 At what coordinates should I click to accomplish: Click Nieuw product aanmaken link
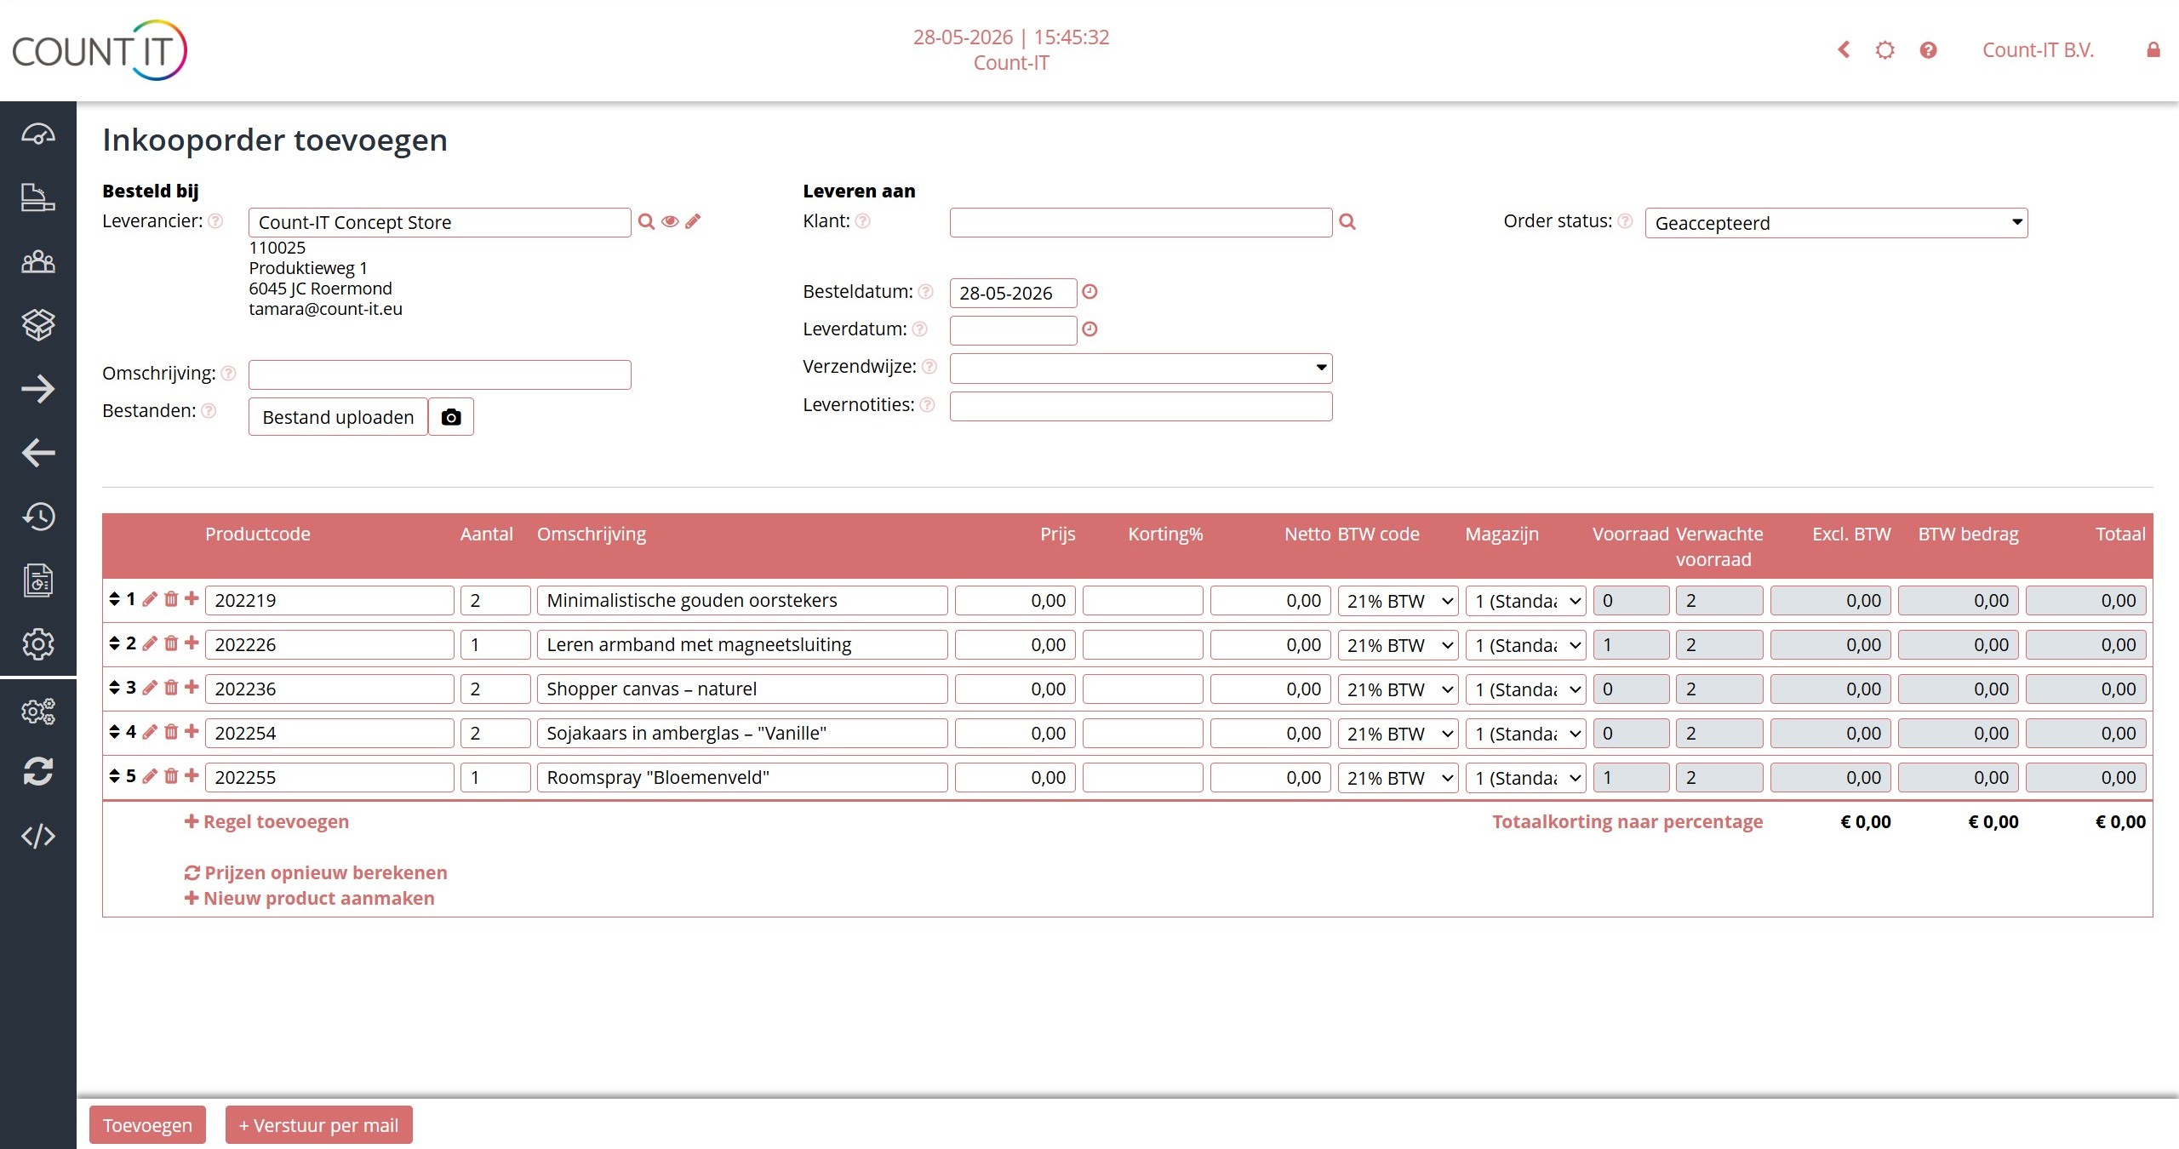310,898
